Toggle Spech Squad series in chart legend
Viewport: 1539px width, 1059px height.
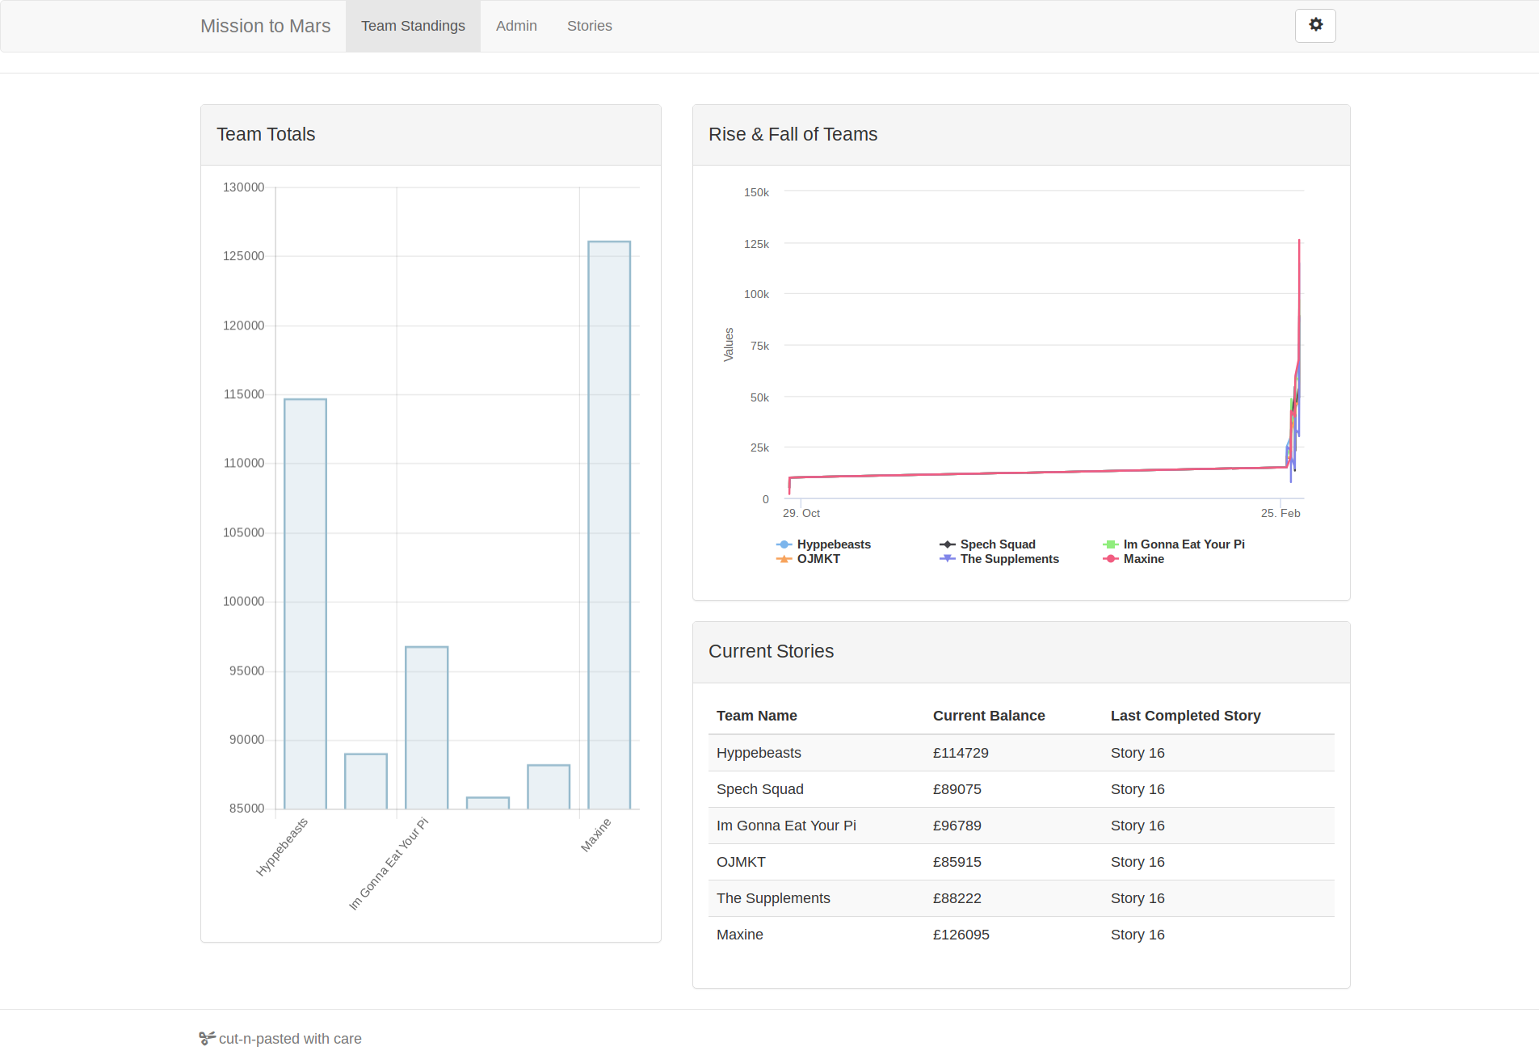987,544
